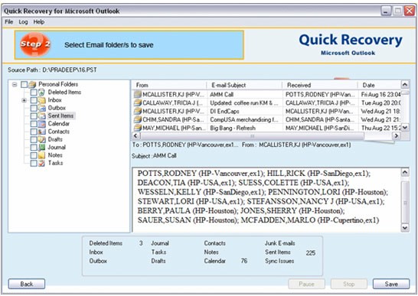Click the Calendar folder icon

point(41,124)
